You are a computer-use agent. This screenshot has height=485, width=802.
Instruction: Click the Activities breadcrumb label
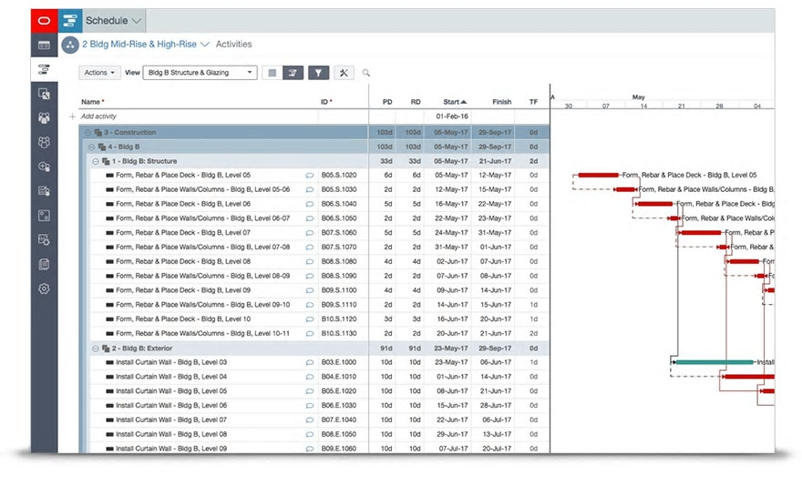[x=233, y=45]
